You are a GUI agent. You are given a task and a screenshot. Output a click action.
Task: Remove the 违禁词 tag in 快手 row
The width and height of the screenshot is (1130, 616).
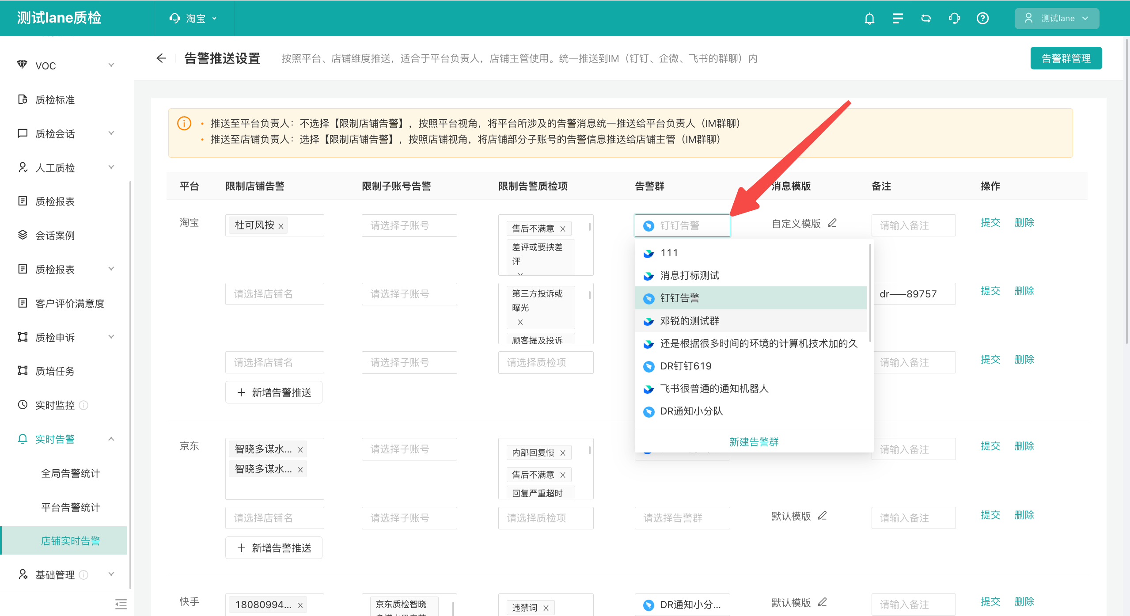546,608
